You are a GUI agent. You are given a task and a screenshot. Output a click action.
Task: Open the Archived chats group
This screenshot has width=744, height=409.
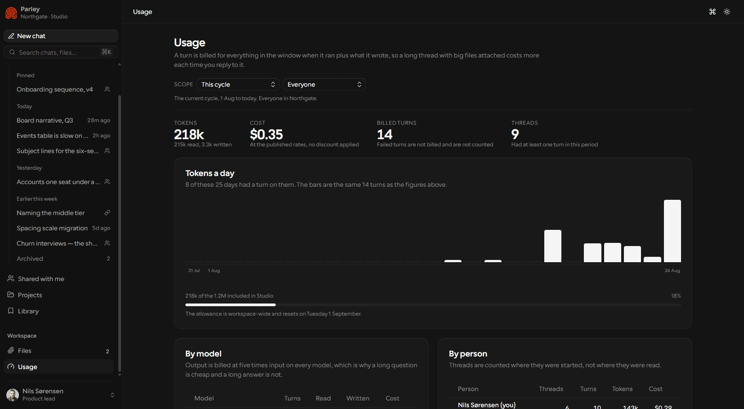[x=63, y=259]
